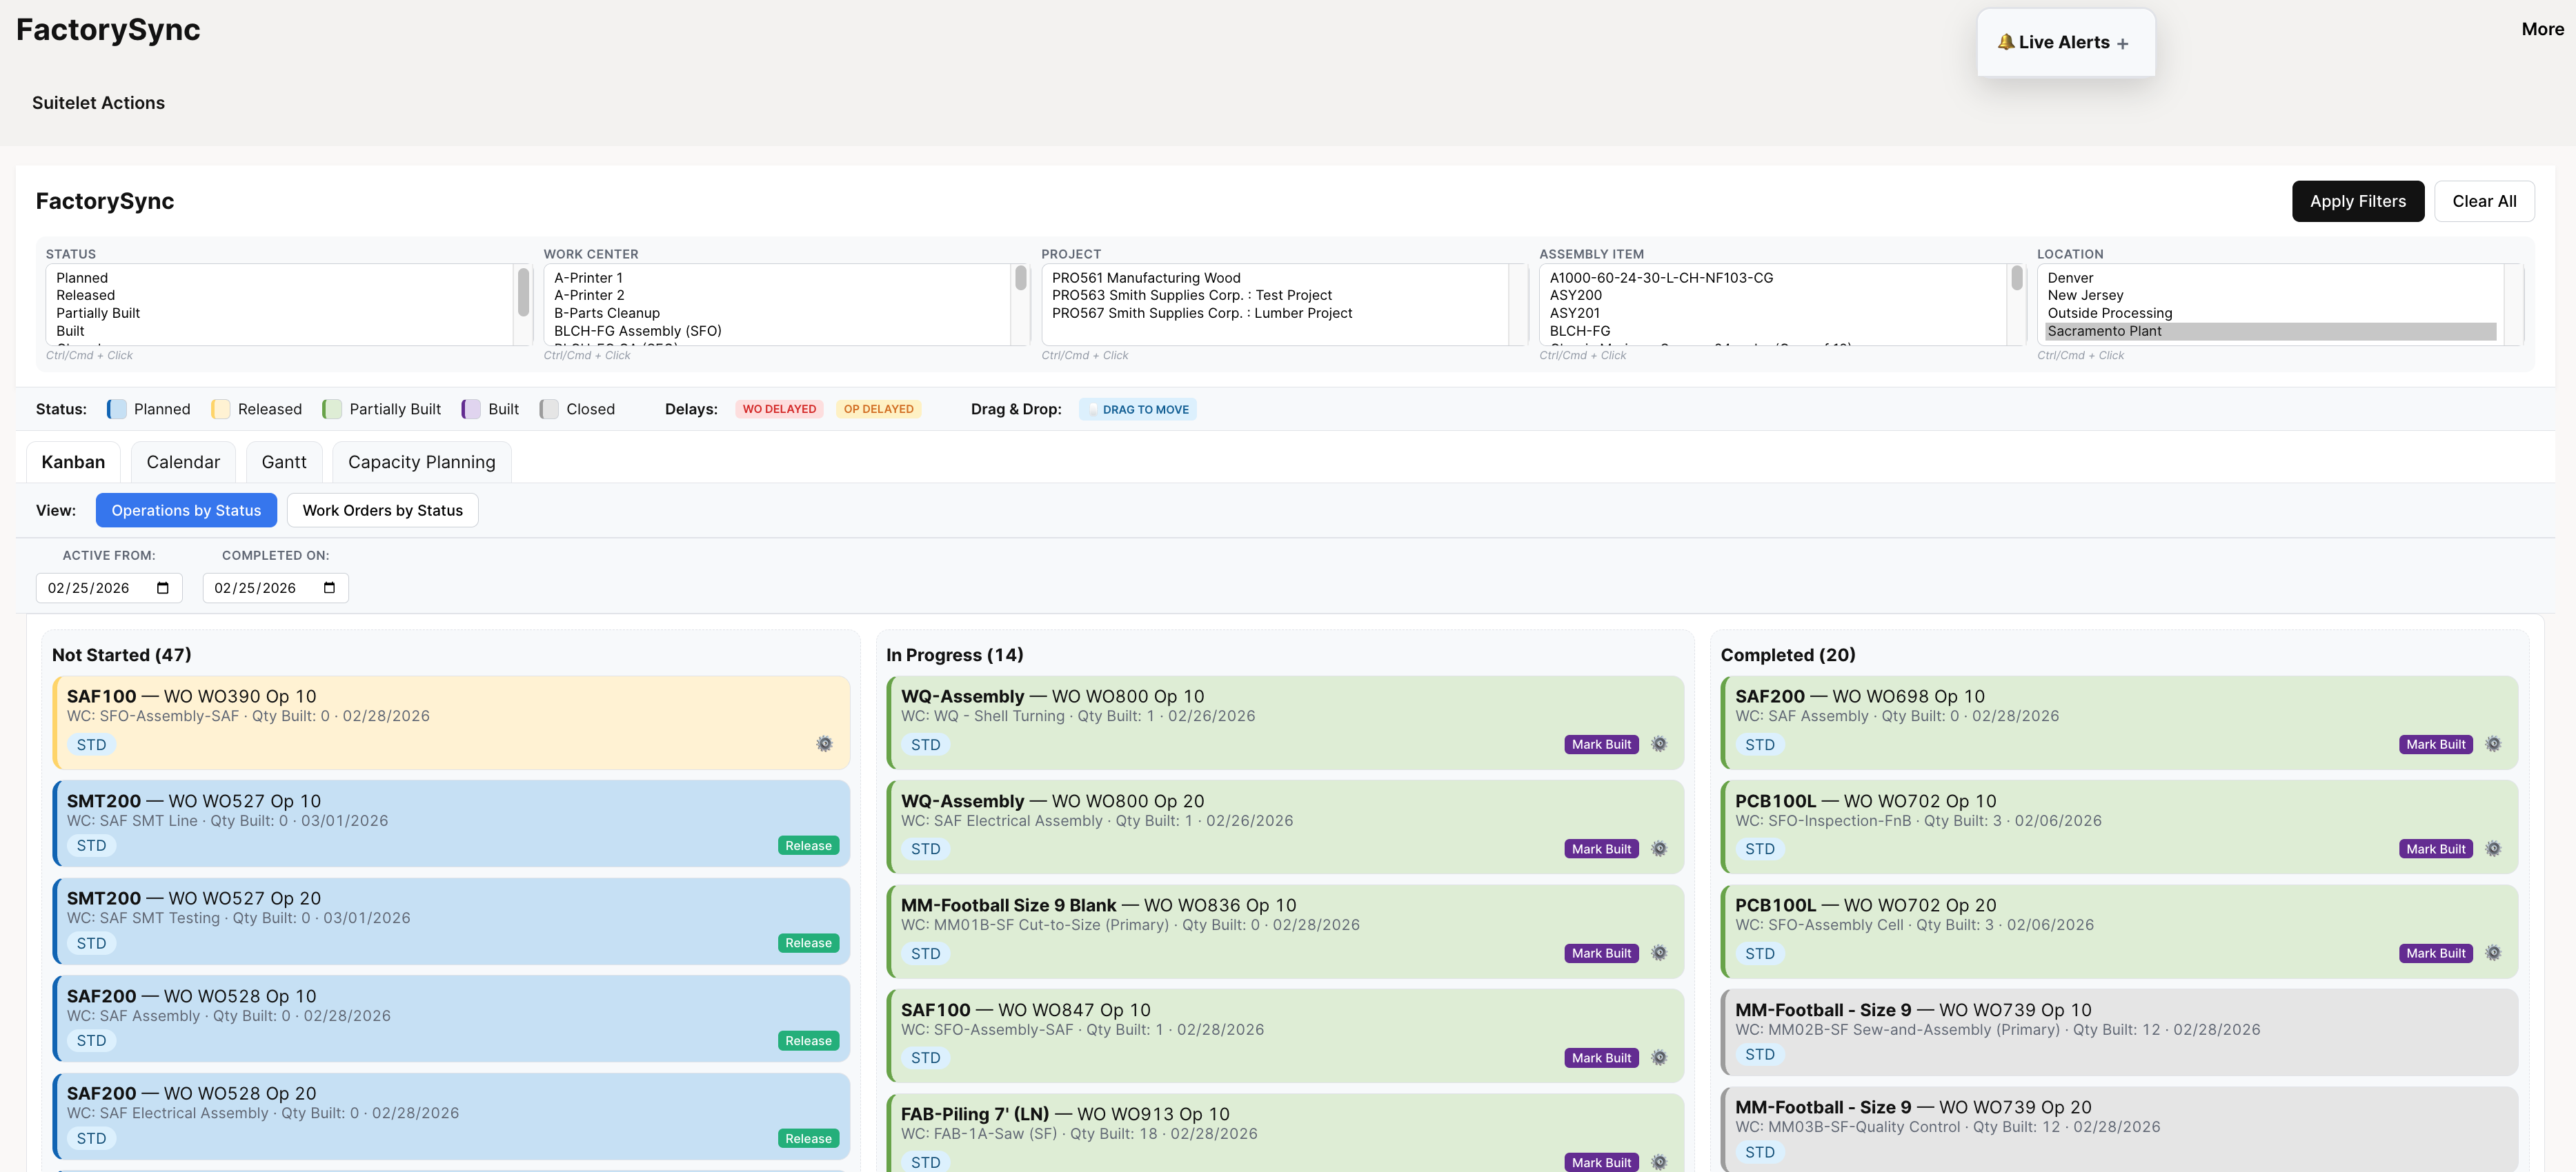Click the Apply Filters button
The height and width of the screenshot is (1172, 2576).
pos(2358,201)
